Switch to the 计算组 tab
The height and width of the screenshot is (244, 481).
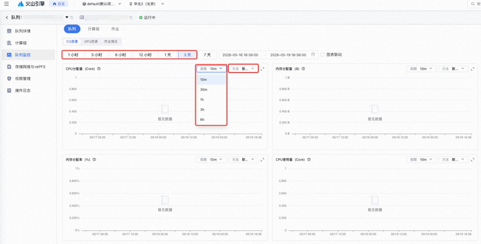pos(93,29)
